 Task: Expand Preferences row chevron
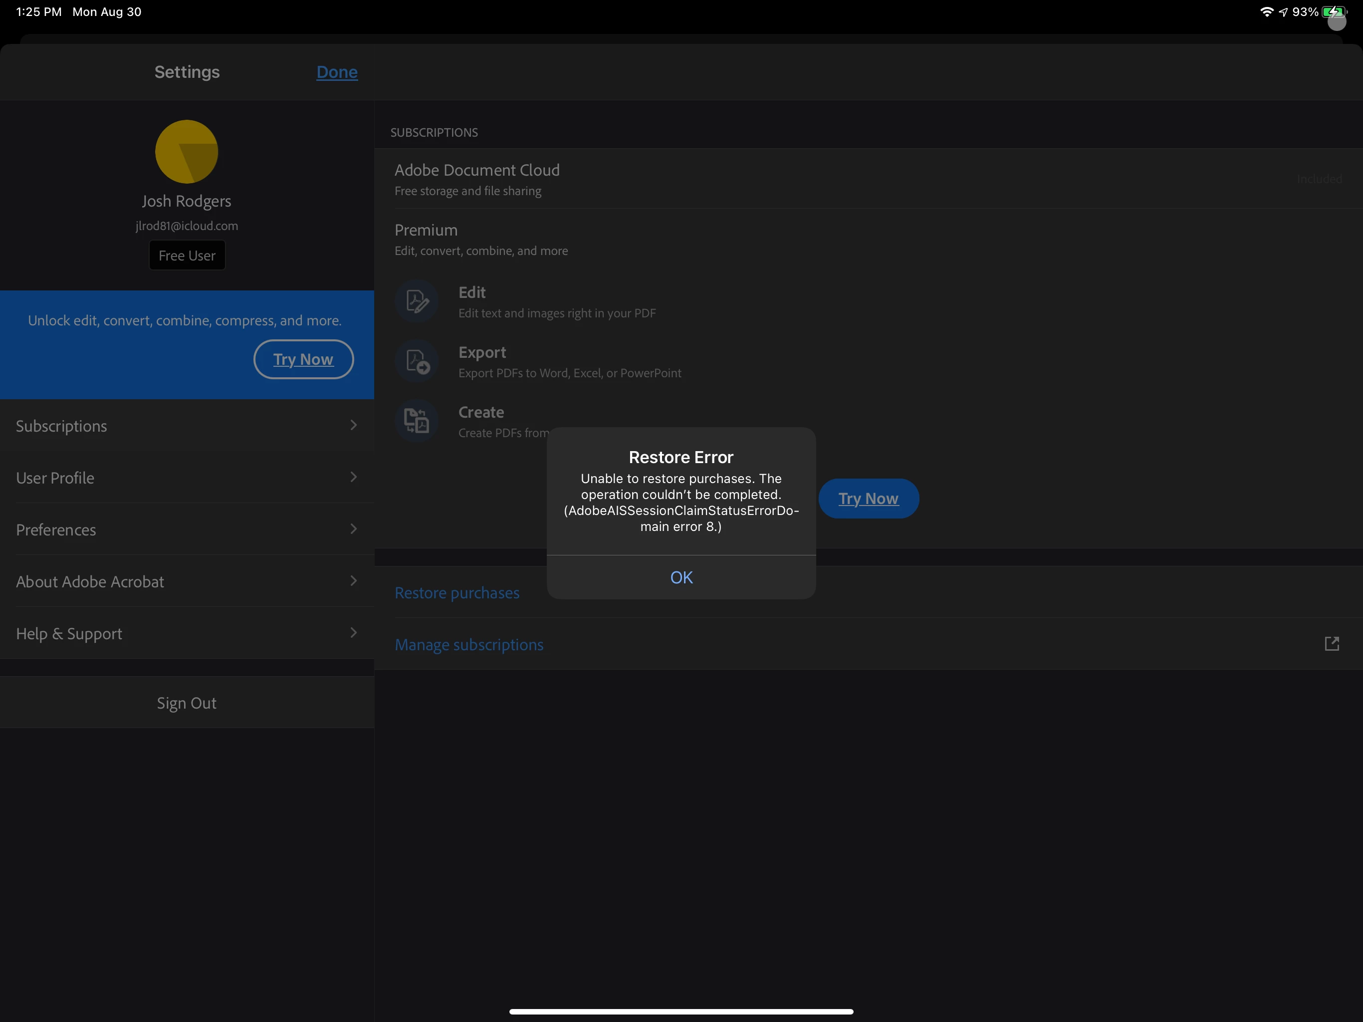click(353, 529)
